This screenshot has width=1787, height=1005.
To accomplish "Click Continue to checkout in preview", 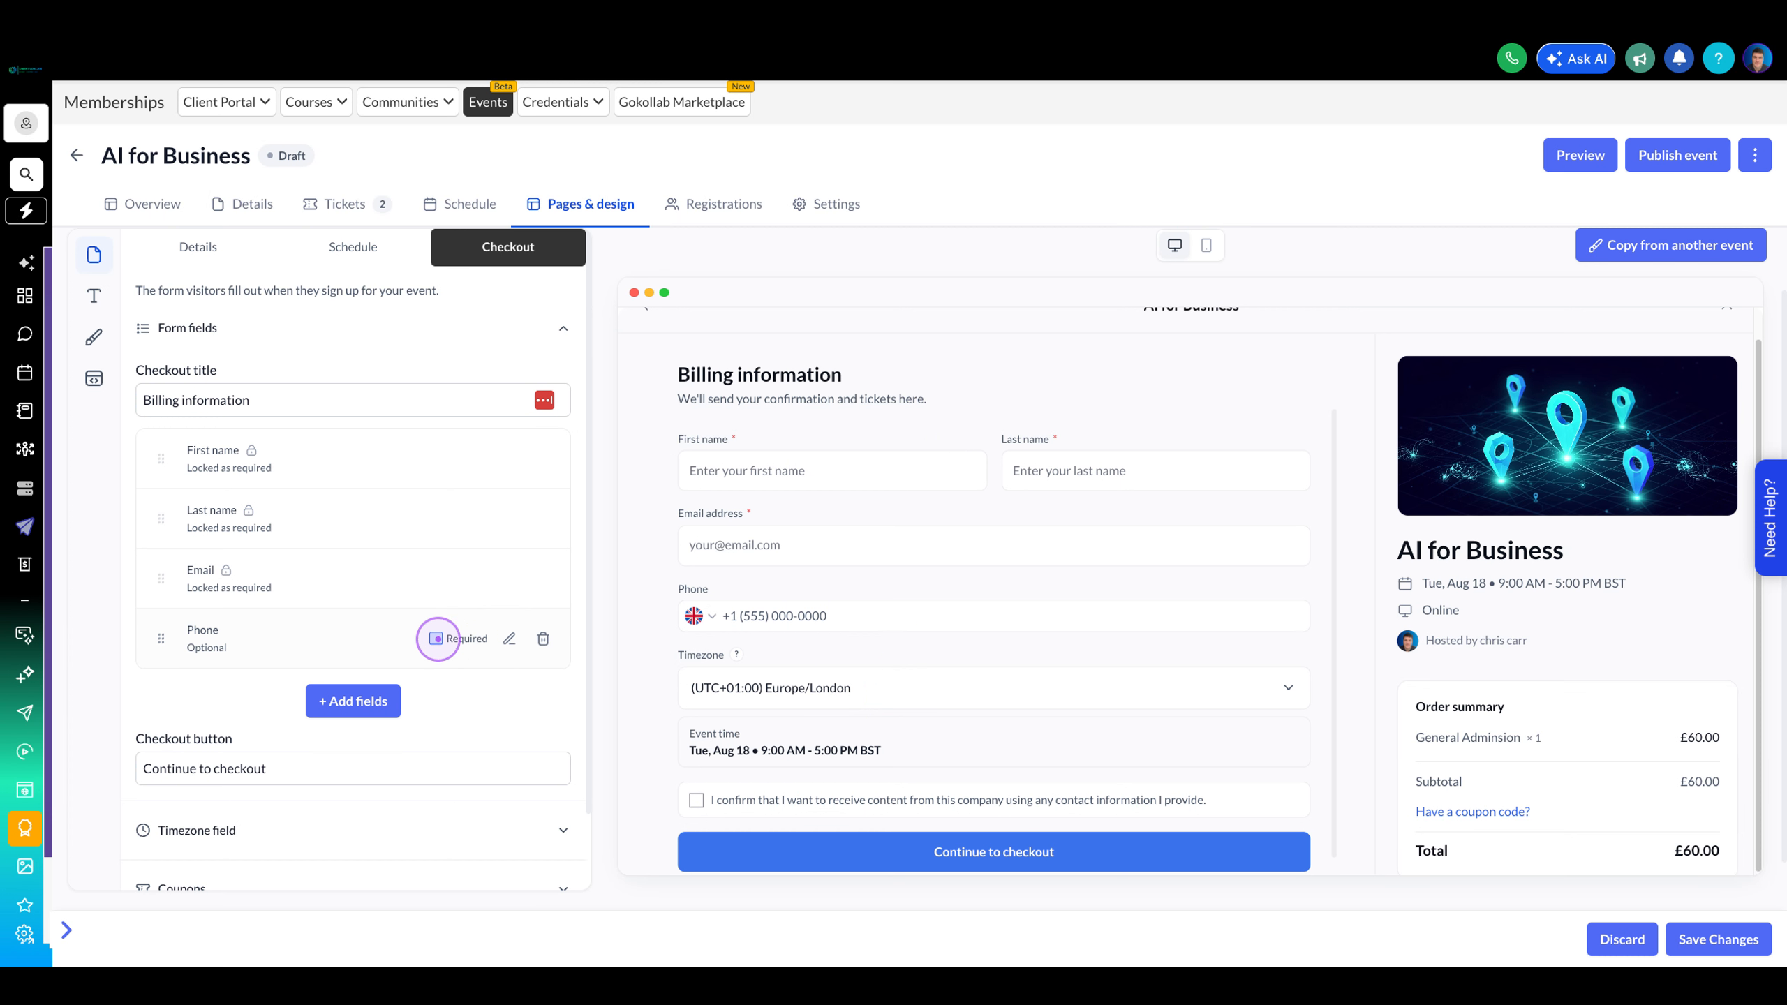I will 993,852.
